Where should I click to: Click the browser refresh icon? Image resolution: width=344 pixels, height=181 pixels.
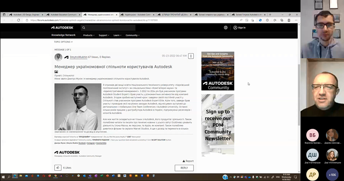point(18,20)
